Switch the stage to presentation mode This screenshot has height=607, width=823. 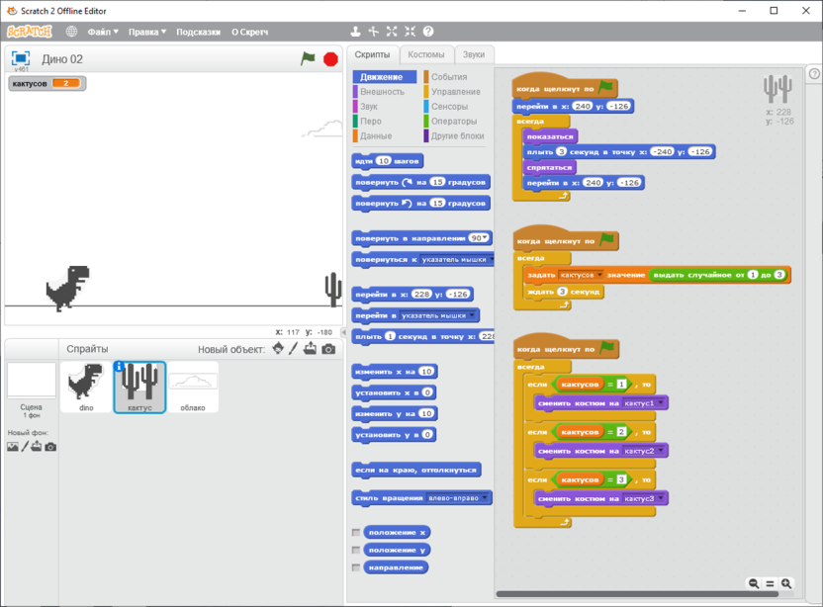[x=21, y=57]
